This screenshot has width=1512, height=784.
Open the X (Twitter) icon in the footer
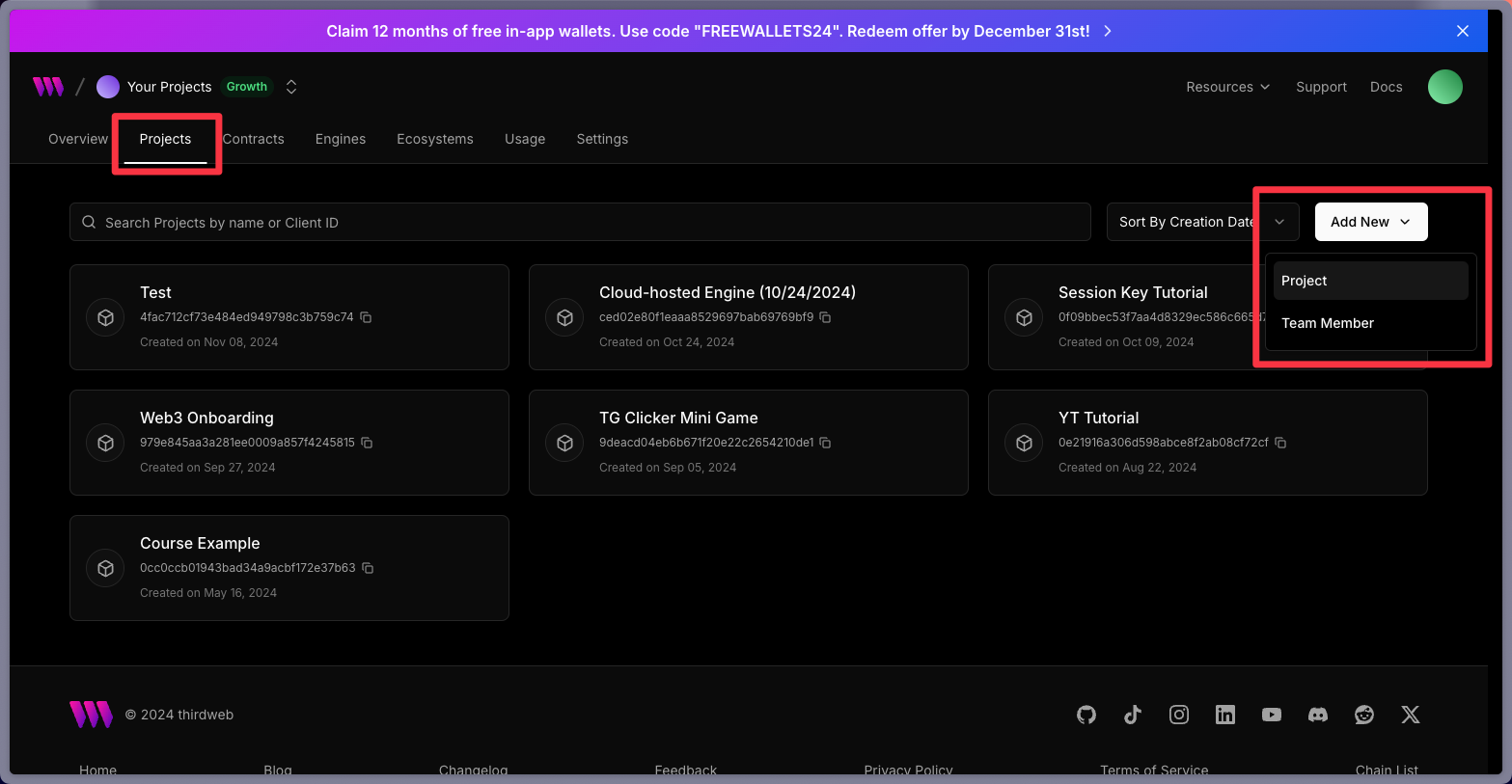click(x=1411, y=715)
